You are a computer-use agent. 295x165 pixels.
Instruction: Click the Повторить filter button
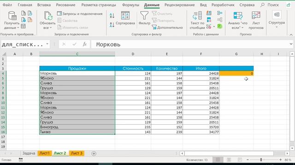[x=163, y=21]
